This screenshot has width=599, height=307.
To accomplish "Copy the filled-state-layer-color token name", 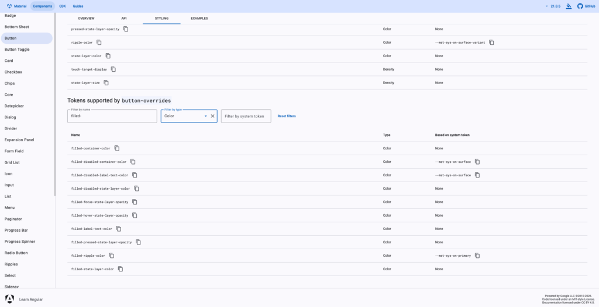I will tap(121, 269).
